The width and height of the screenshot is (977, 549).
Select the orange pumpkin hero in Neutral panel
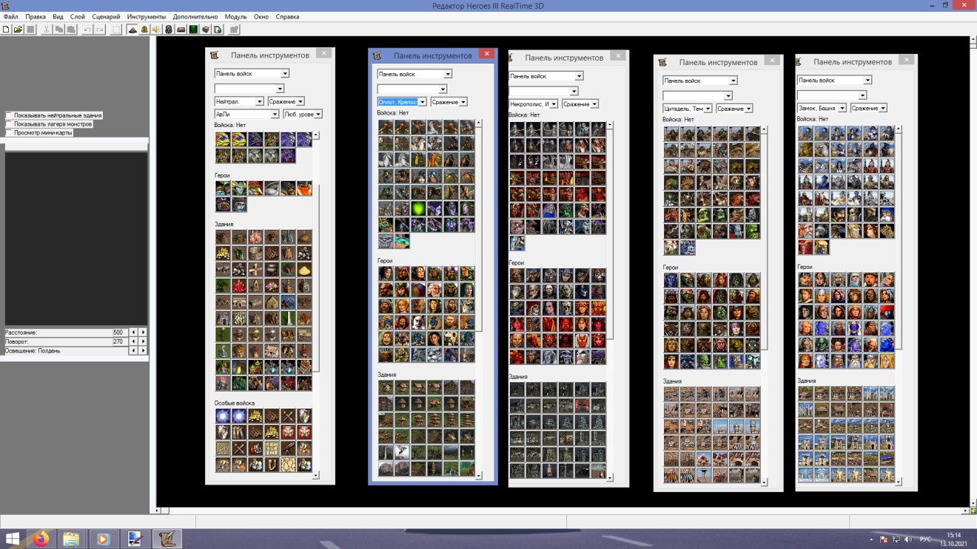pos(304,188)
